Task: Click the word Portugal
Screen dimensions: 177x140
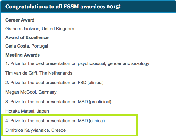Action: pos(40,46)
